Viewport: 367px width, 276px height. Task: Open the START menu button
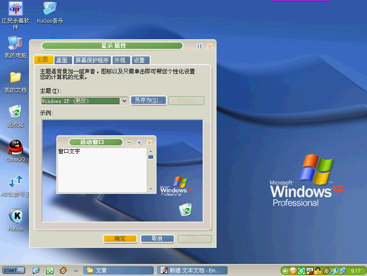[x=13, y=270]
